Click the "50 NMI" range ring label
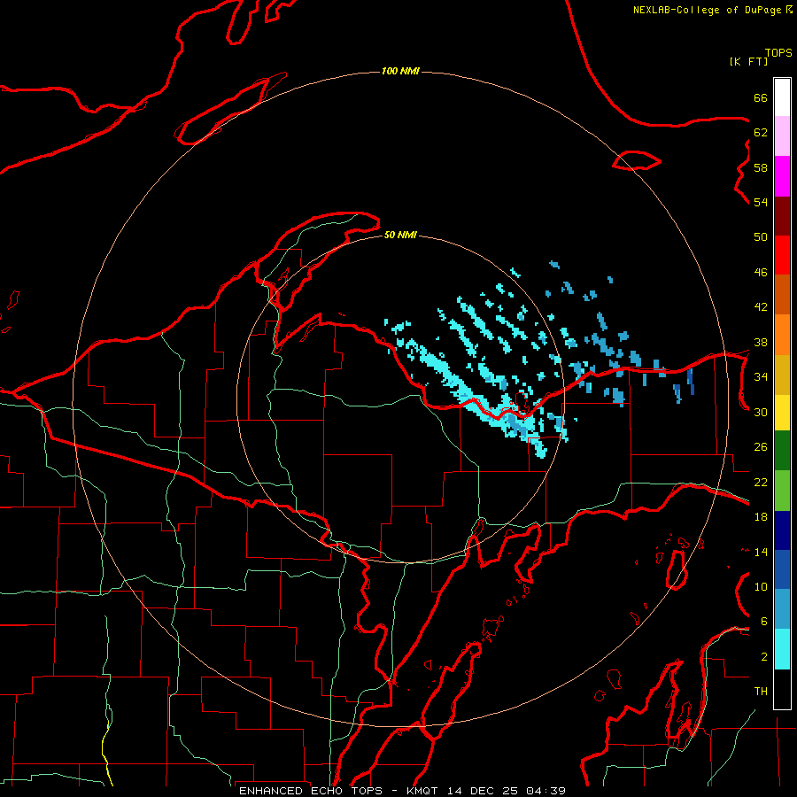 (400, 235)
